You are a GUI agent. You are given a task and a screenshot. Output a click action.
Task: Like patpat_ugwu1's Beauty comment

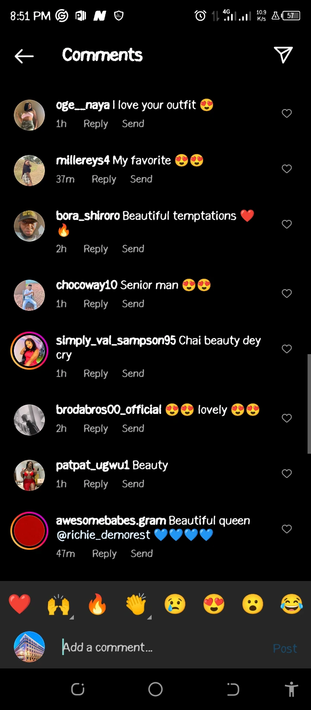click(x=287, y=474)
